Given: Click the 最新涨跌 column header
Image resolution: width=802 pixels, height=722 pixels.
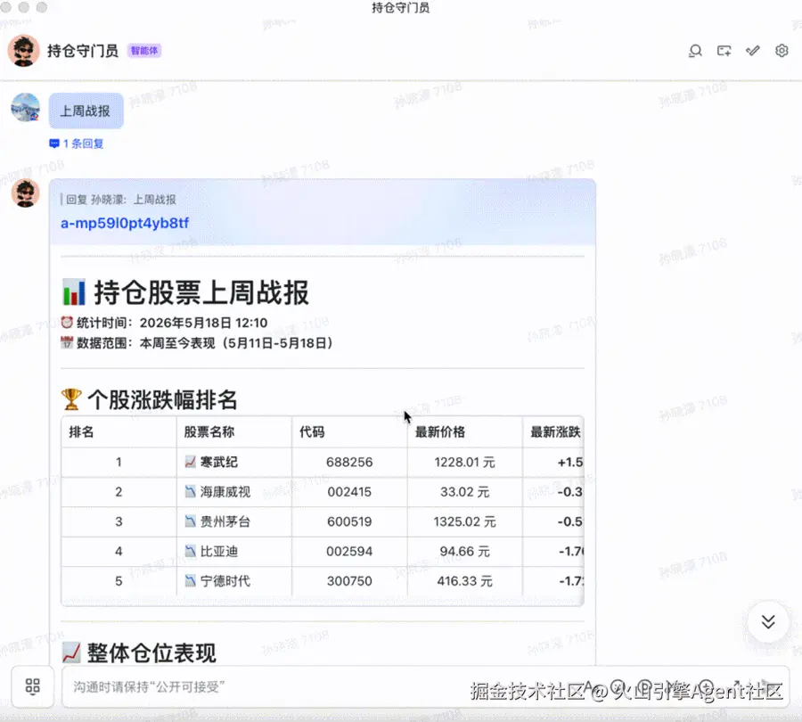Looking at the screenshot, I should tap(555, 432).
